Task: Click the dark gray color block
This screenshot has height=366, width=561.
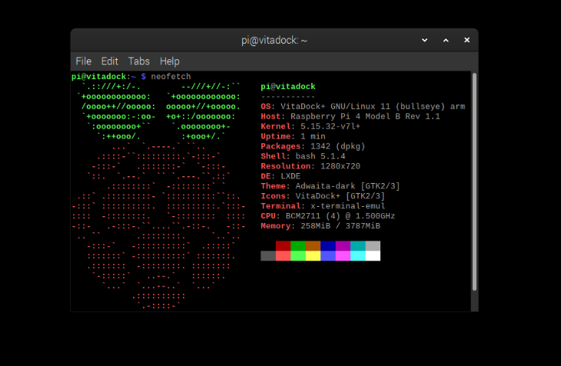Action: pyautogui.click(x=268, y=256)
